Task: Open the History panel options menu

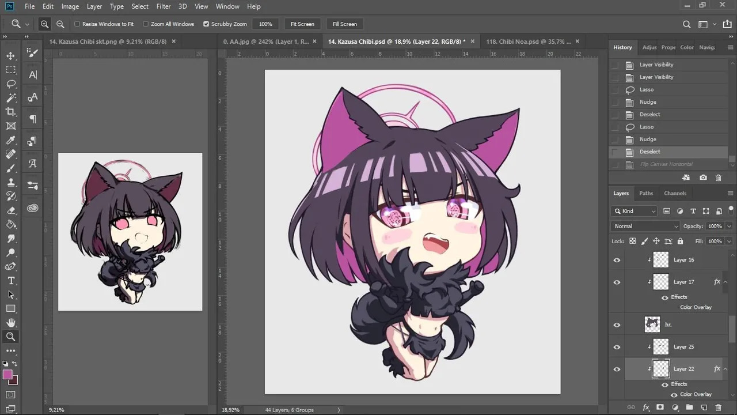Action: (x=731, y=47)
